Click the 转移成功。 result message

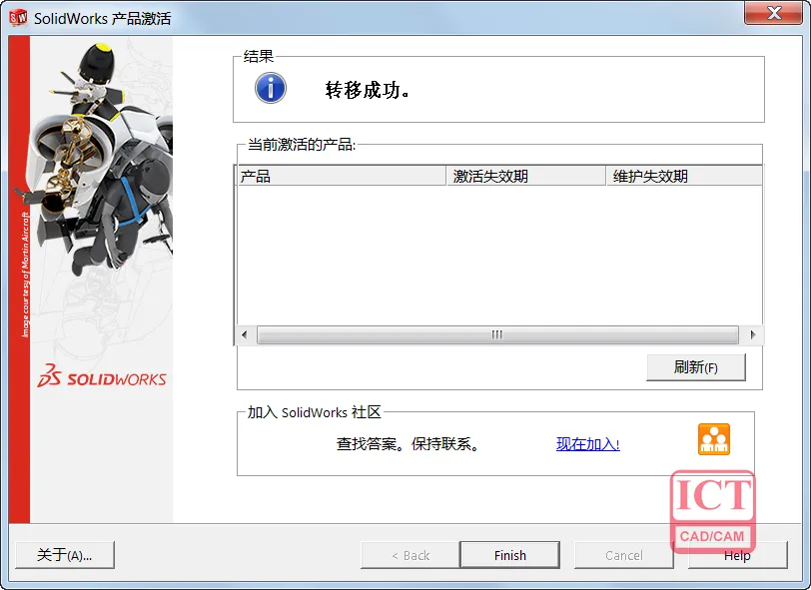[368, 90]
